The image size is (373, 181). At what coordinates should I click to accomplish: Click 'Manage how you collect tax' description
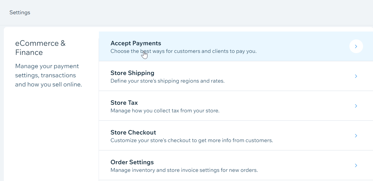[x=165, y=111]
